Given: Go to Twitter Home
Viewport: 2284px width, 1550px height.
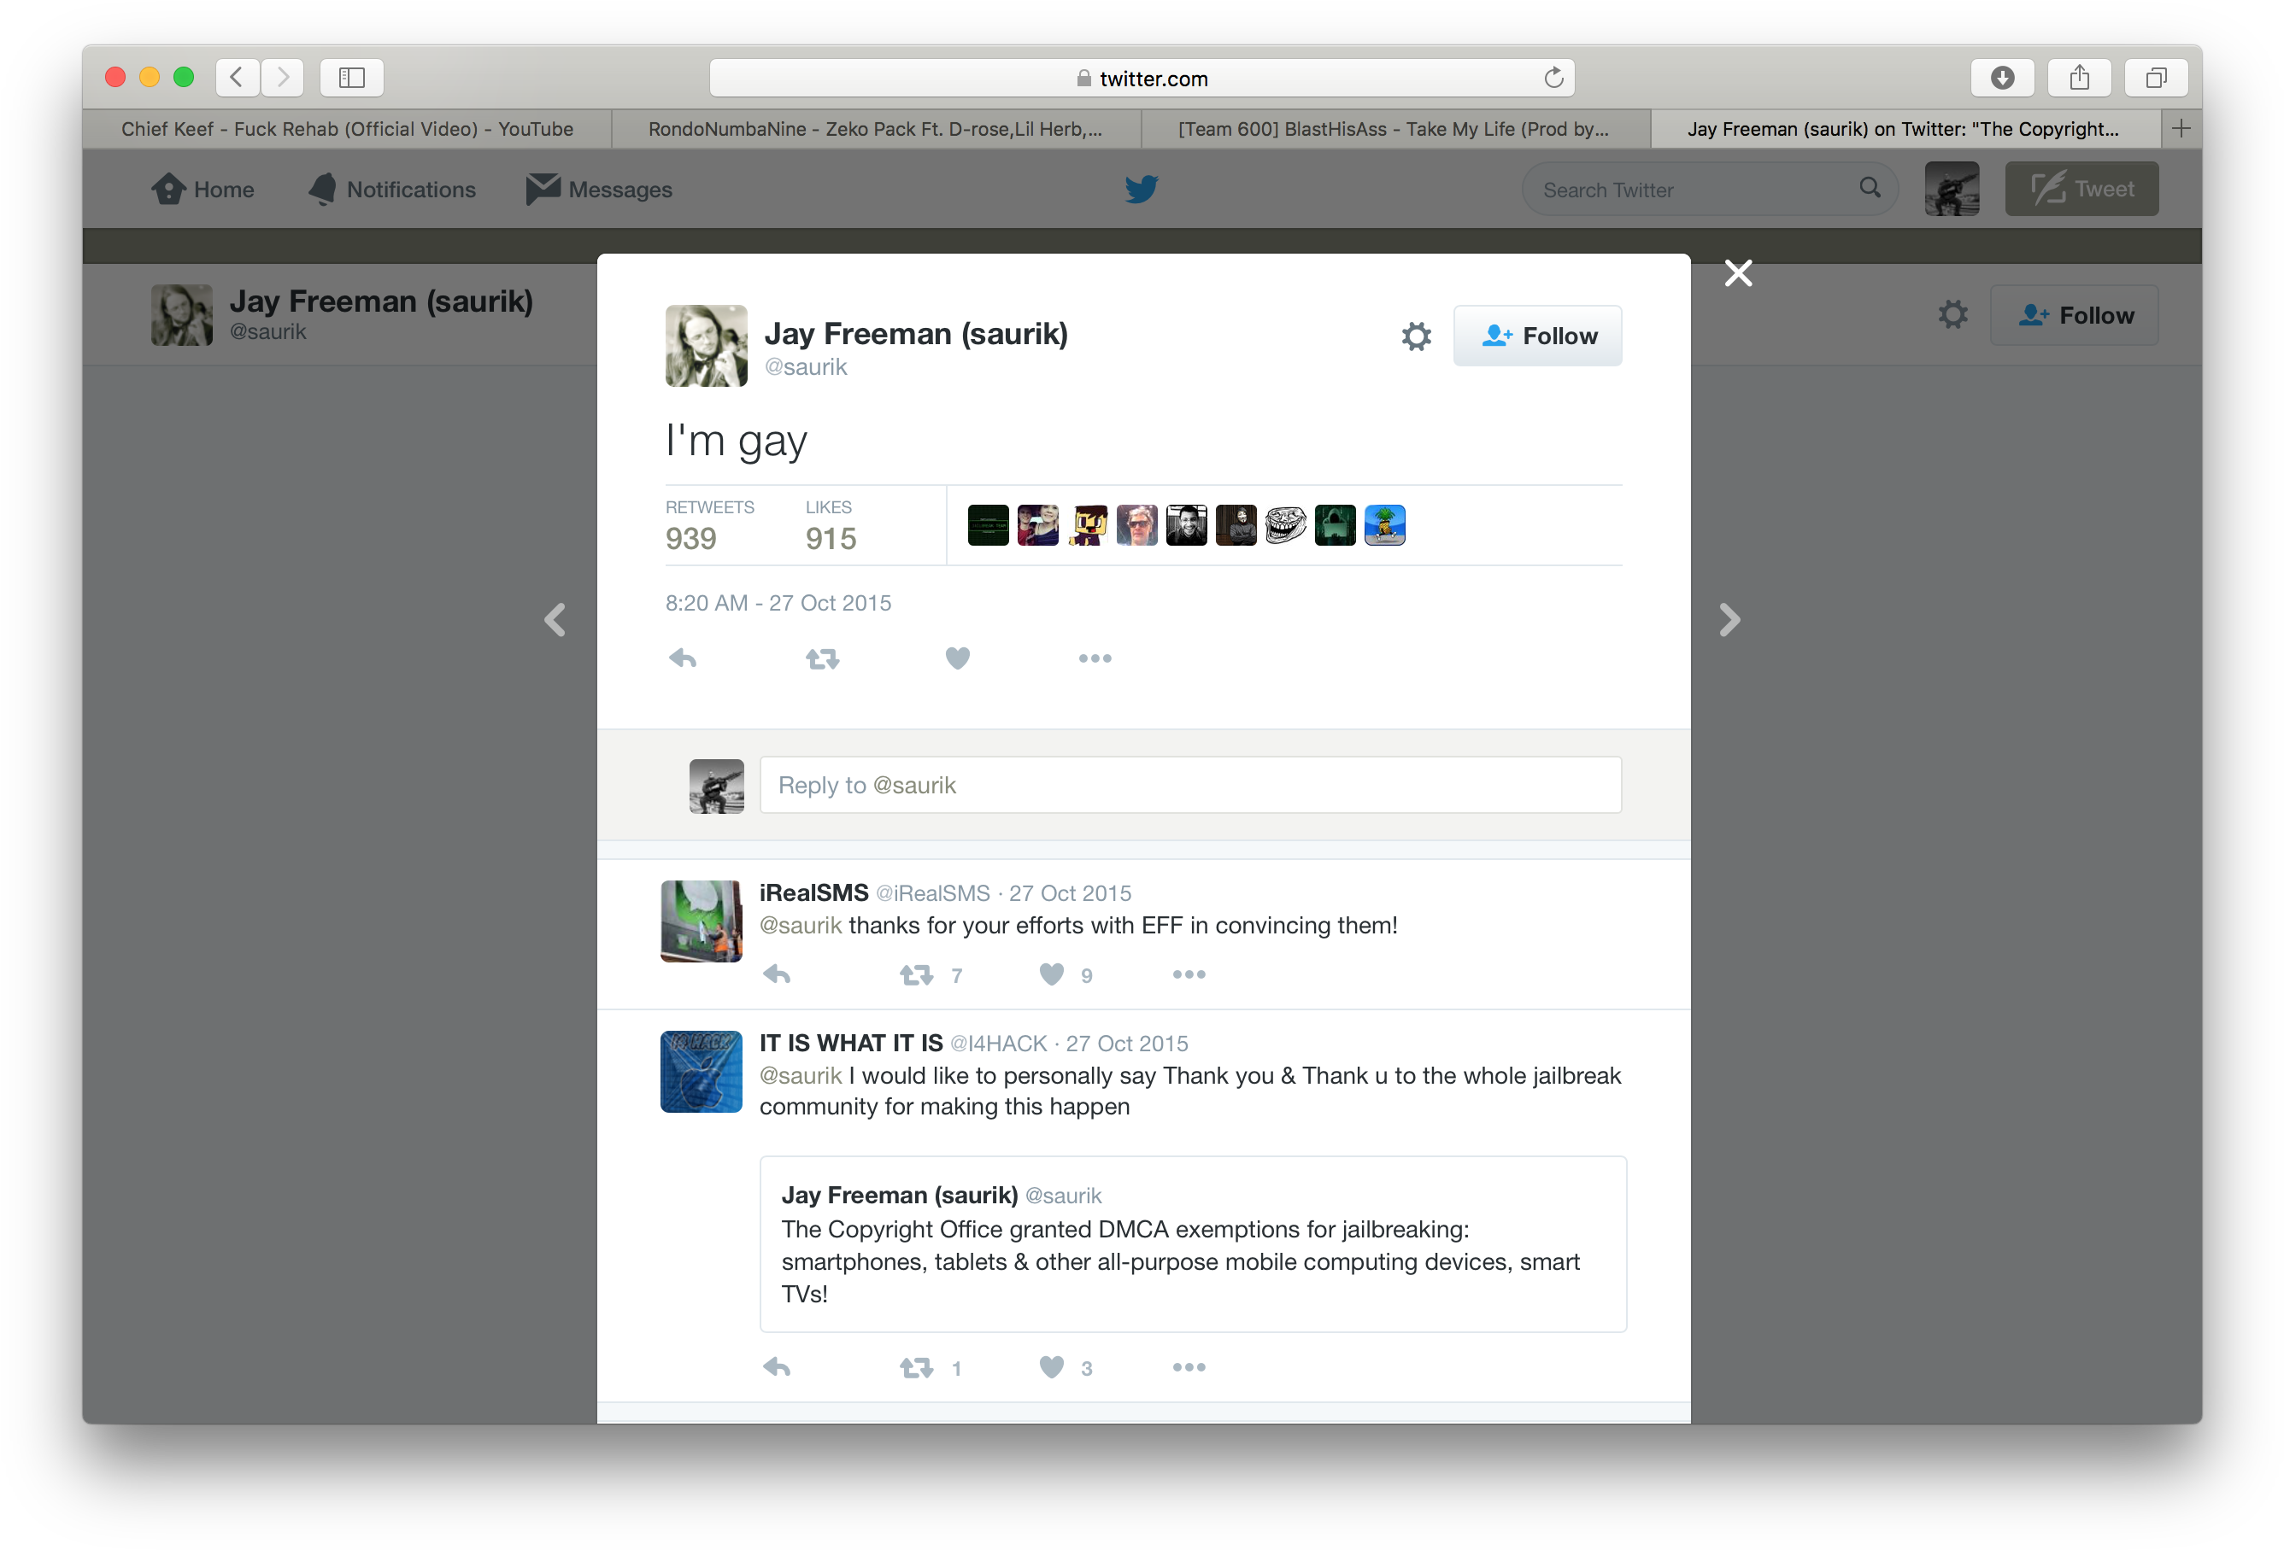Looking at the screenshot, I should coord(203,189).
